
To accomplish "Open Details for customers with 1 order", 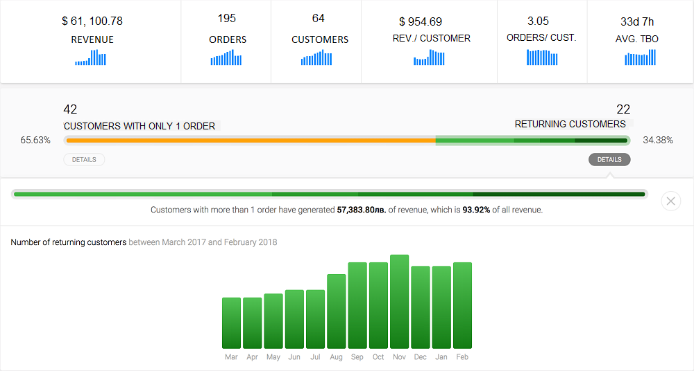I will [x=84, y=160].
